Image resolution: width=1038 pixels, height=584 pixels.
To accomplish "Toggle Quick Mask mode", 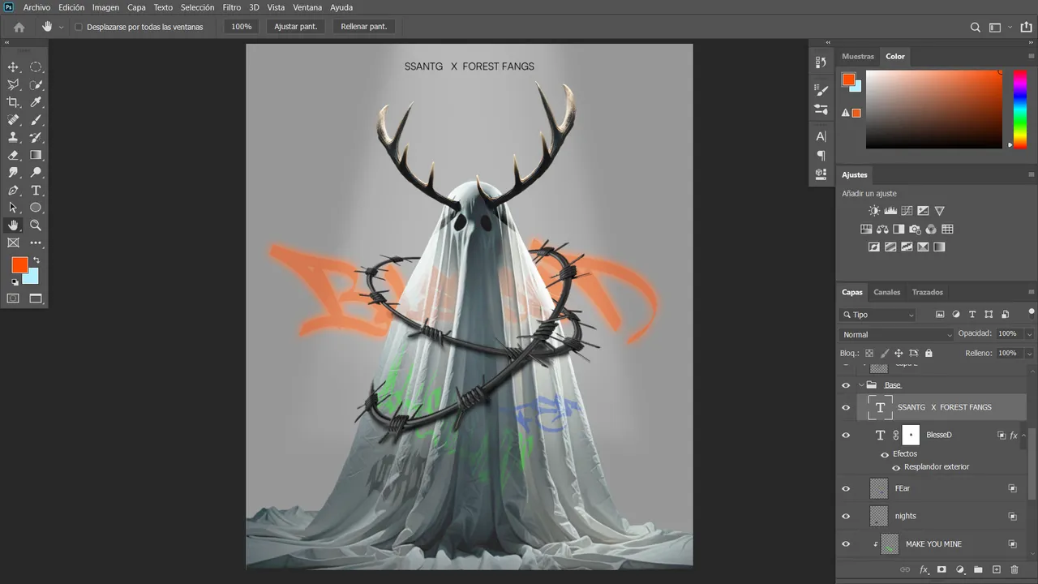I will (13, 298).
